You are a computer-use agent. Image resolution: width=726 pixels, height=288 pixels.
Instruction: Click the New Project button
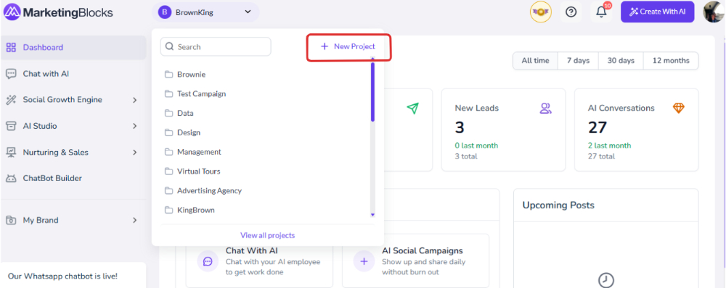348,46
